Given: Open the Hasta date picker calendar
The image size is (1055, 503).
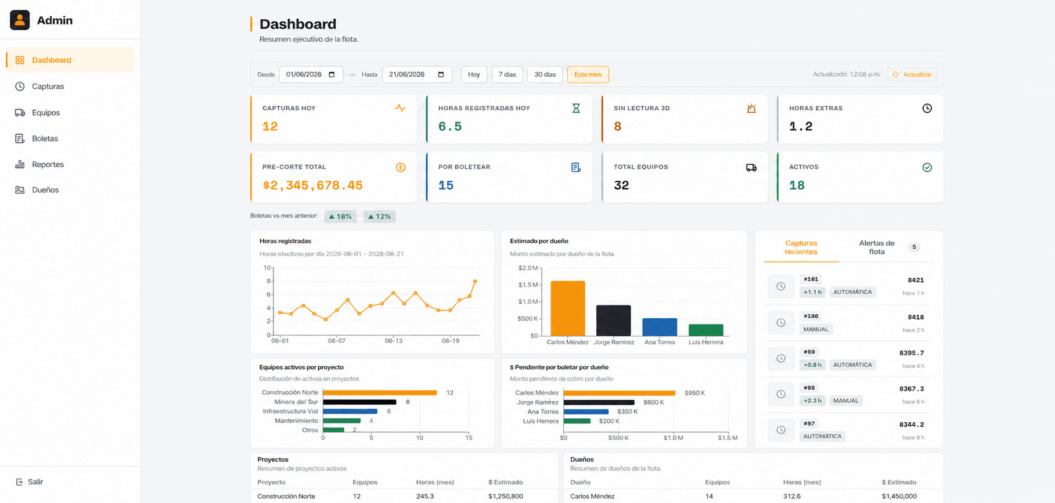Looking at the screenshot, I should click(441, 74).
